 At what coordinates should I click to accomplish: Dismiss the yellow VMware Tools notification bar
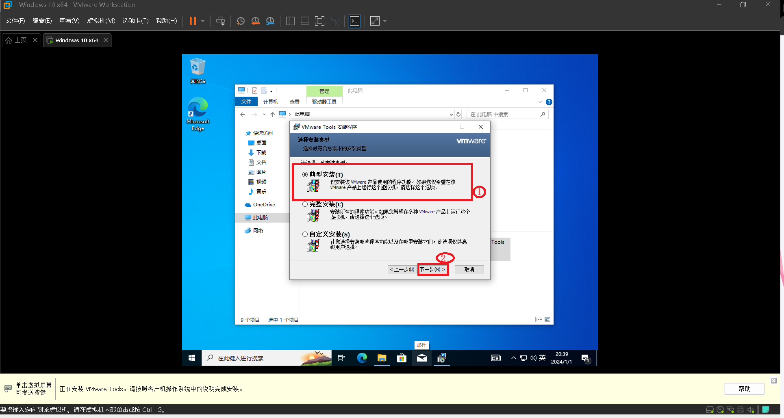(x=774, y=381)
